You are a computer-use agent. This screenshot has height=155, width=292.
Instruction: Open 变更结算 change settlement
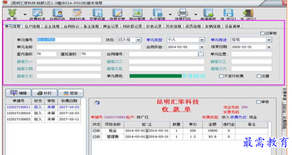[x=97, y=14]
